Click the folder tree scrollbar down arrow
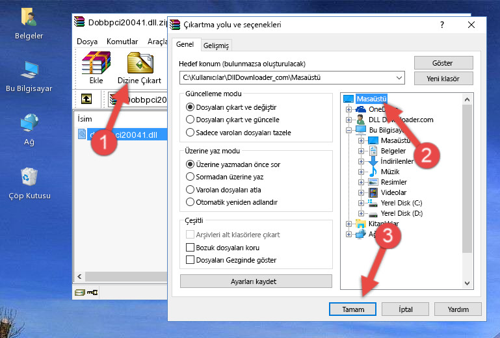500x338 pixels. tap(467, 283)
